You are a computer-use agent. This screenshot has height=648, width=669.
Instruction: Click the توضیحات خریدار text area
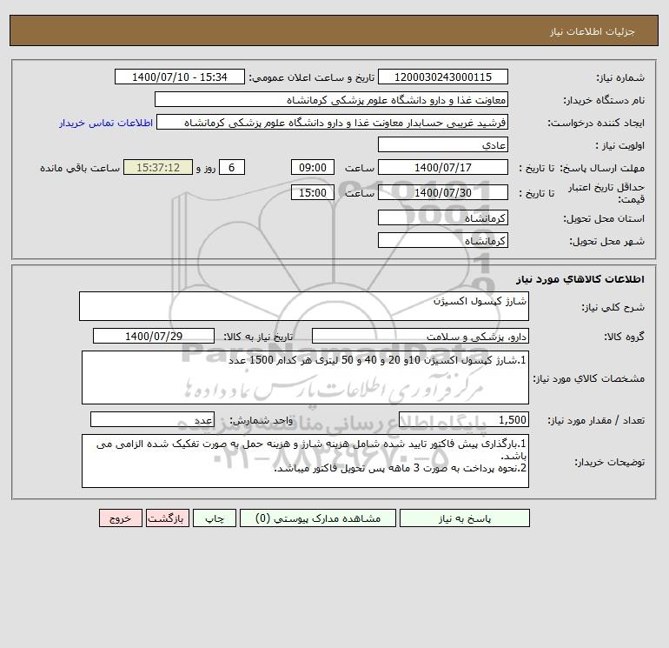[305, 461]
